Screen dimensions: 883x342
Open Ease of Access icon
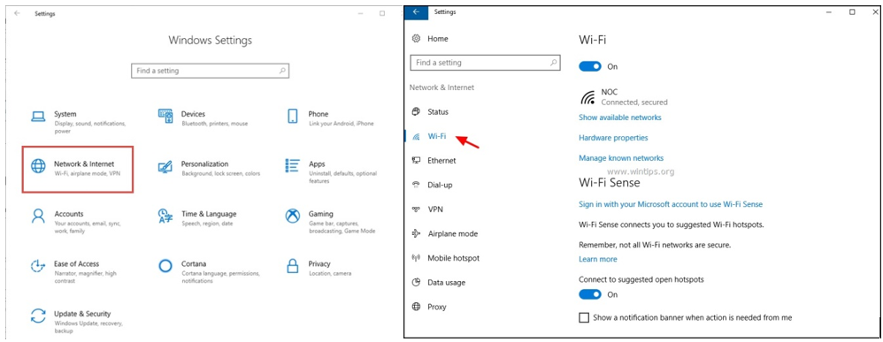point(38,266)
